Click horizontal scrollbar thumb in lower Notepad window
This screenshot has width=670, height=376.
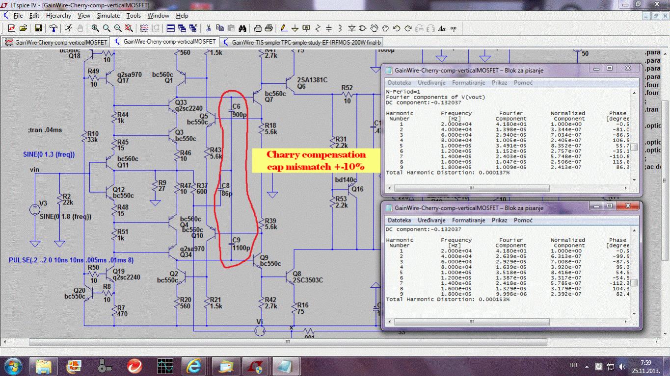[x=471, y=322]
